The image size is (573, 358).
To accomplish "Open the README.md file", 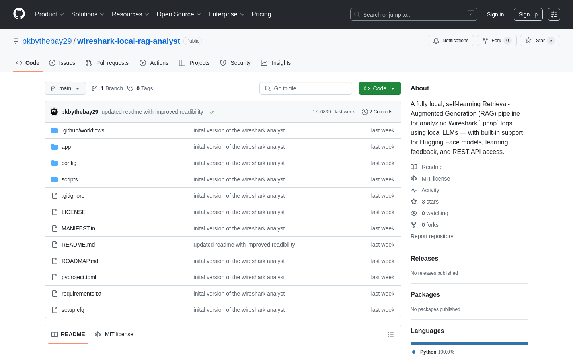I will [78, 245].
